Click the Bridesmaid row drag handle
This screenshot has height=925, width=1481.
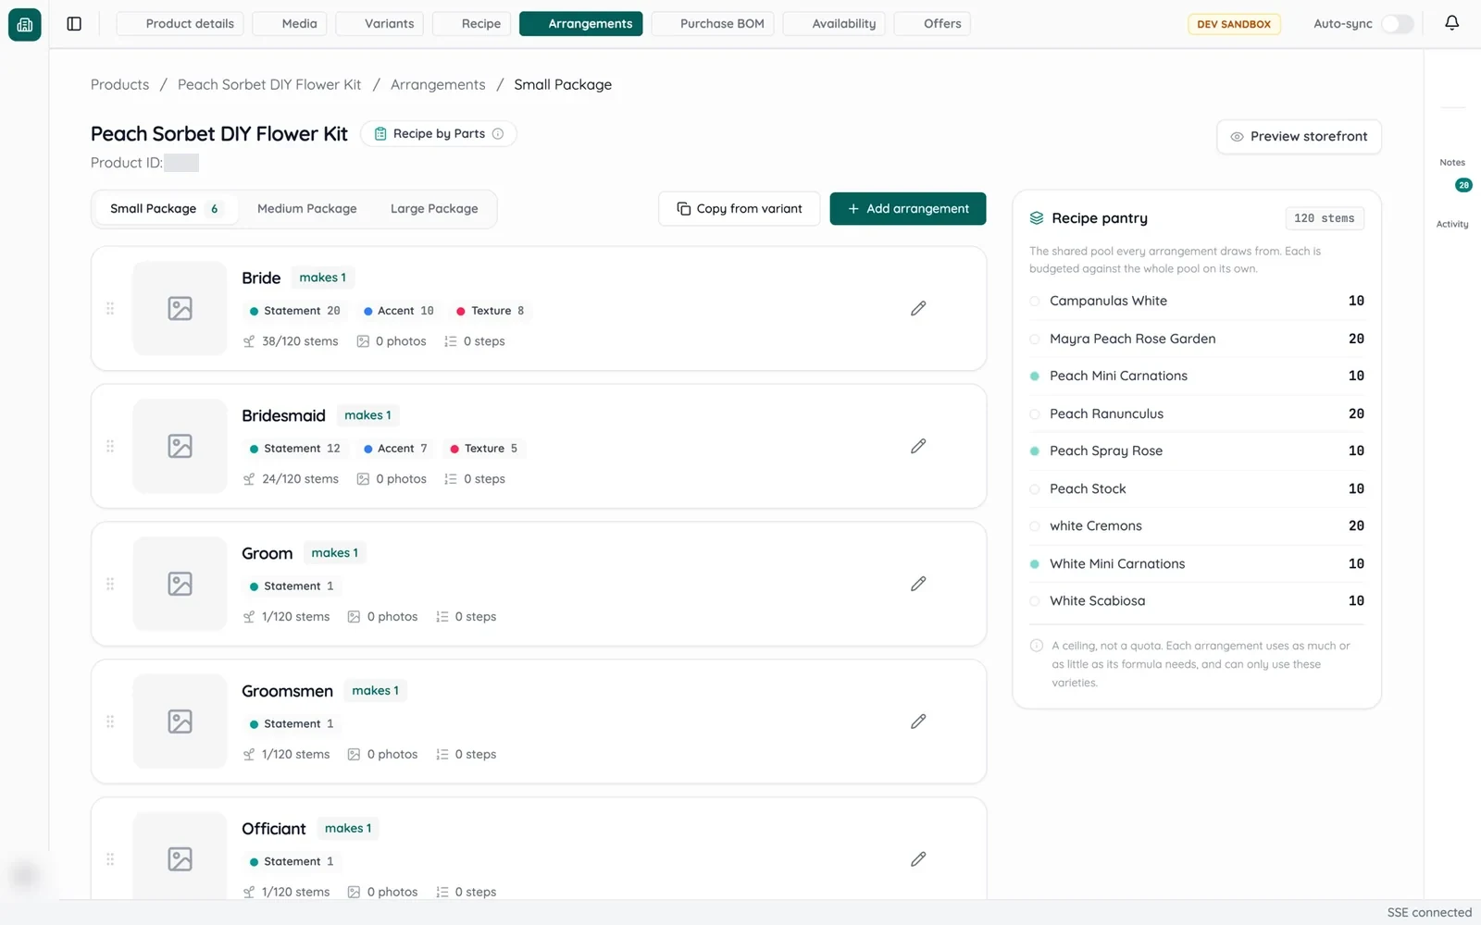click(x=110, y=446)
